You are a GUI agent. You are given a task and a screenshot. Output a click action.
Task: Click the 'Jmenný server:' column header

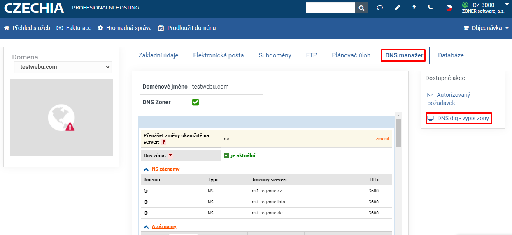click(307, 180)
